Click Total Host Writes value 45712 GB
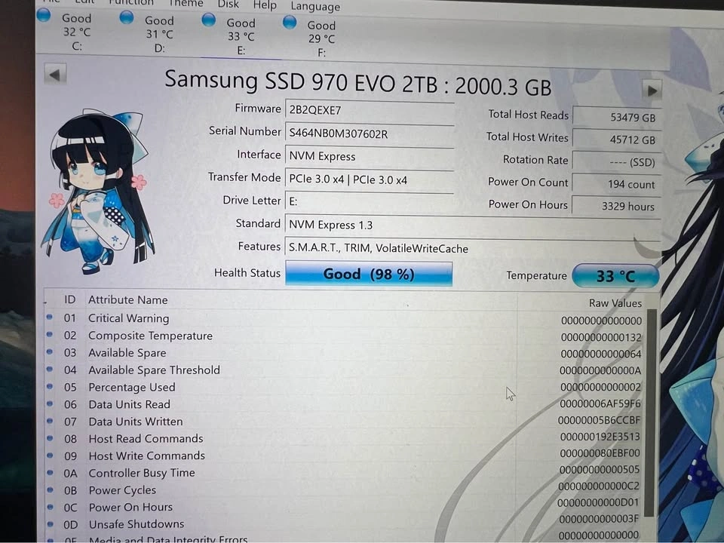 click(616, 139)
